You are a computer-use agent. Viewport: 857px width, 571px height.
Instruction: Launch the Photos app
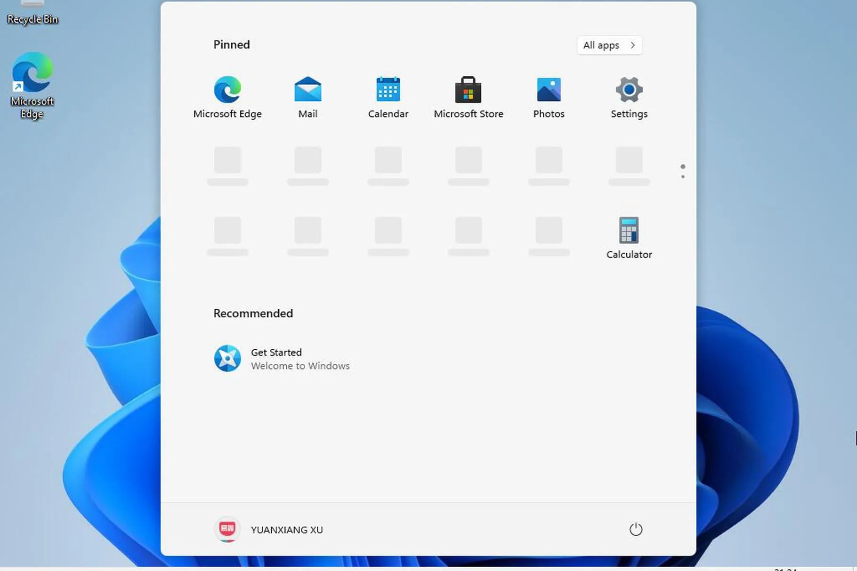click(549, 97)
